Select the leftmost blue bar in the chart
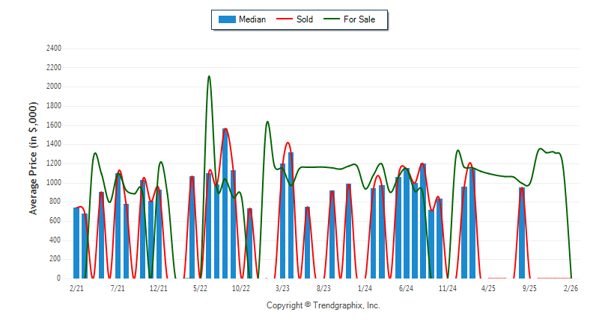The image size is (599, 324). 76,243
